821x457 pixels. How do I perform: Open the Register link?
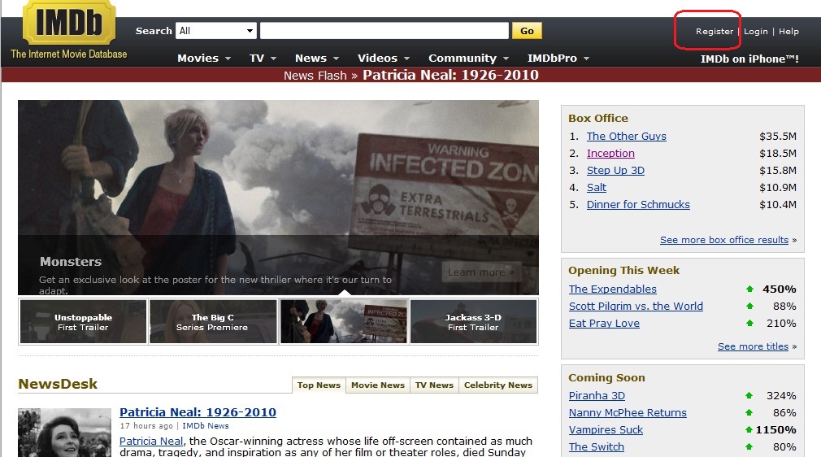pyautogui.click(x=715, y=32)
